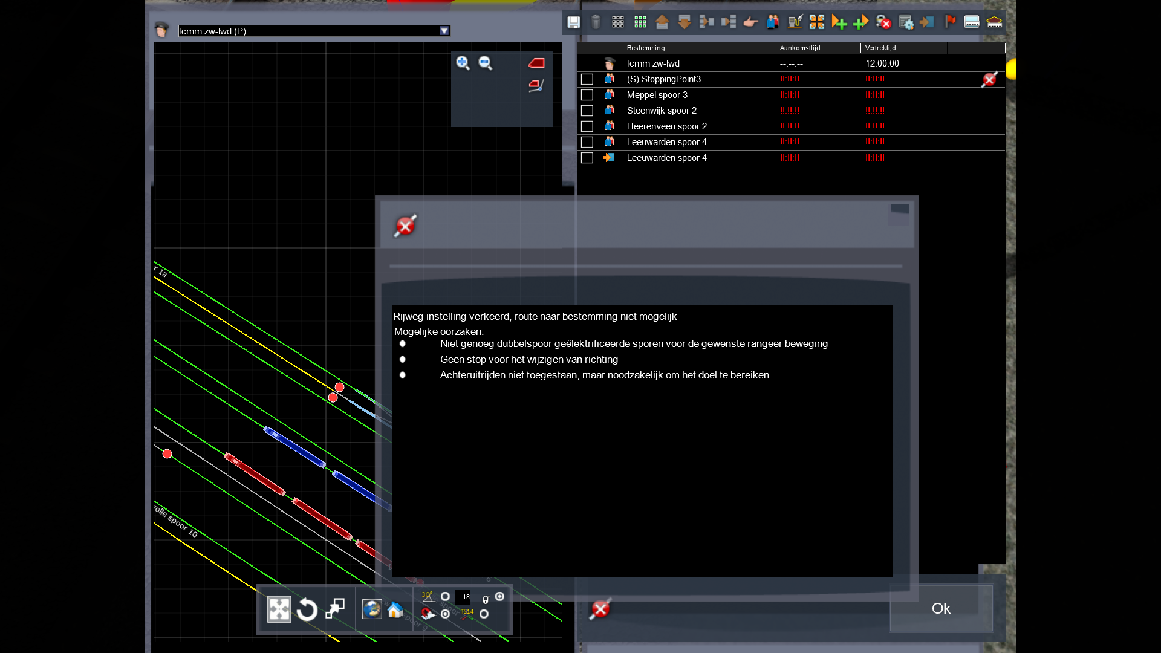Click the people icon in the Steenwijk row
1161x653 pixels.
pyautogui.click(x=609, y=110)
